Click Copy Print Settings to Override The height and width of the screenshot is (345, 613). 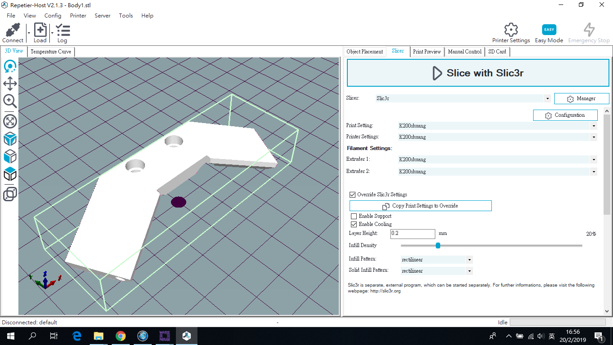(x=420, y=206)
